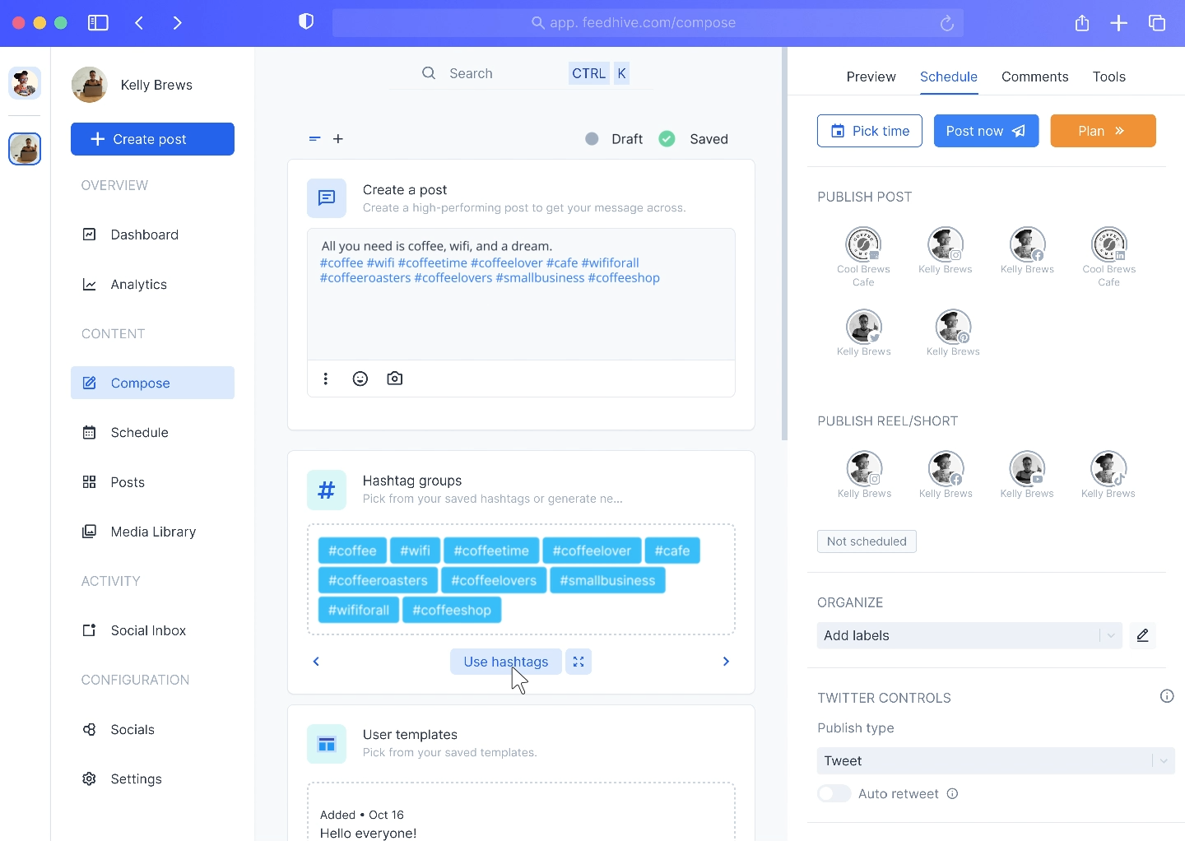Switch to the Preview tab
This screenshot has width=1185, height=841.
pyautogui.click(x=871, y=77)
